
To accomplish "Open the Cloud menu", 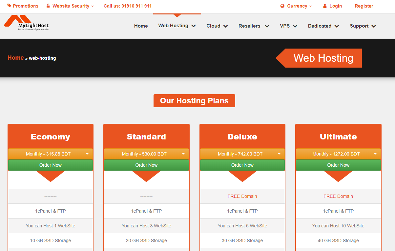I will click(x=217, y=26).
